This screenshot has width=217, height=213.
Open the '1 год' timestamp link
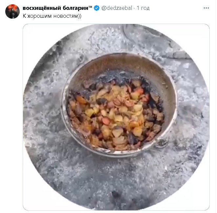tap(143, 8)
